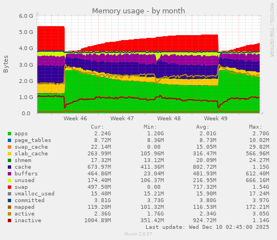Viewport: 277px width, 240px height.
Task: Click the gray vmalloc_used legend swatch
Action: point(9,194)
